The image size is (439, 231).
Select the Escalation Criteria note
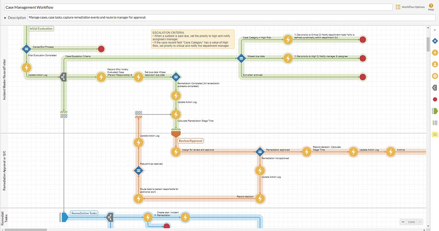click(x=192, y=39)
